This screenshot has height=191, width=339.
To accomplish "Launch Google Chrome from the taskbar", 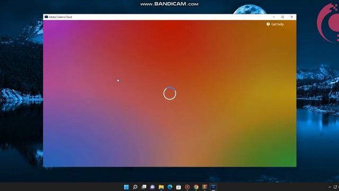I will coord(196,187).
